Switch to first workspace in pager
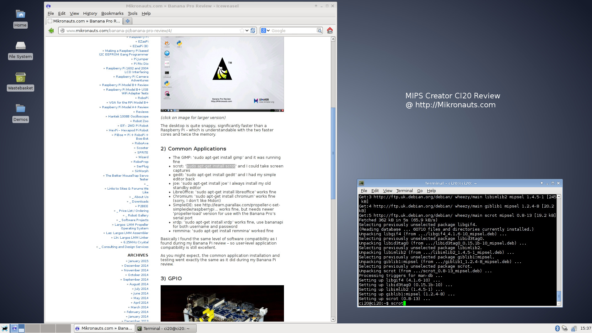This screenshot has width=592, height=333. [x=18, y=328]
